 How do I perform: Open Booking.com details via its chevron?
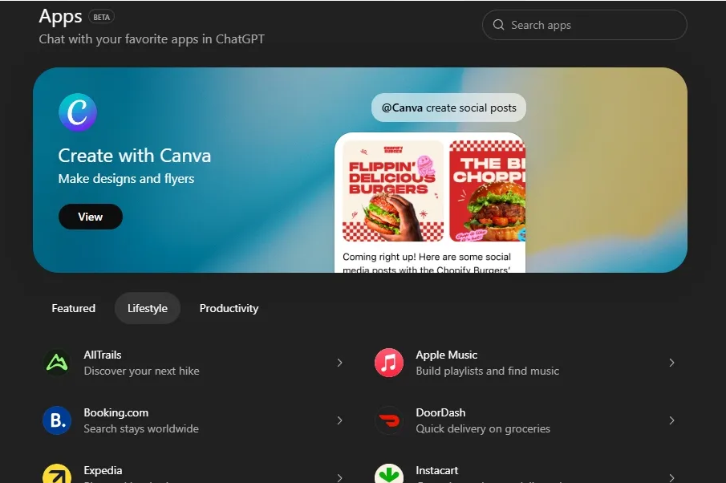pyautogui.click(x=339, y=420)
